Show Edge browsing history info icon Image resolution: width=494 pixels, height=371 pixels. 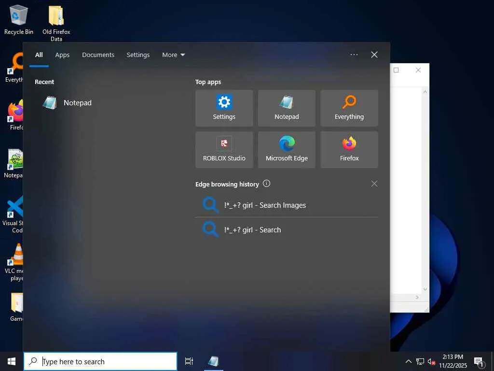[x=266, y=184]
